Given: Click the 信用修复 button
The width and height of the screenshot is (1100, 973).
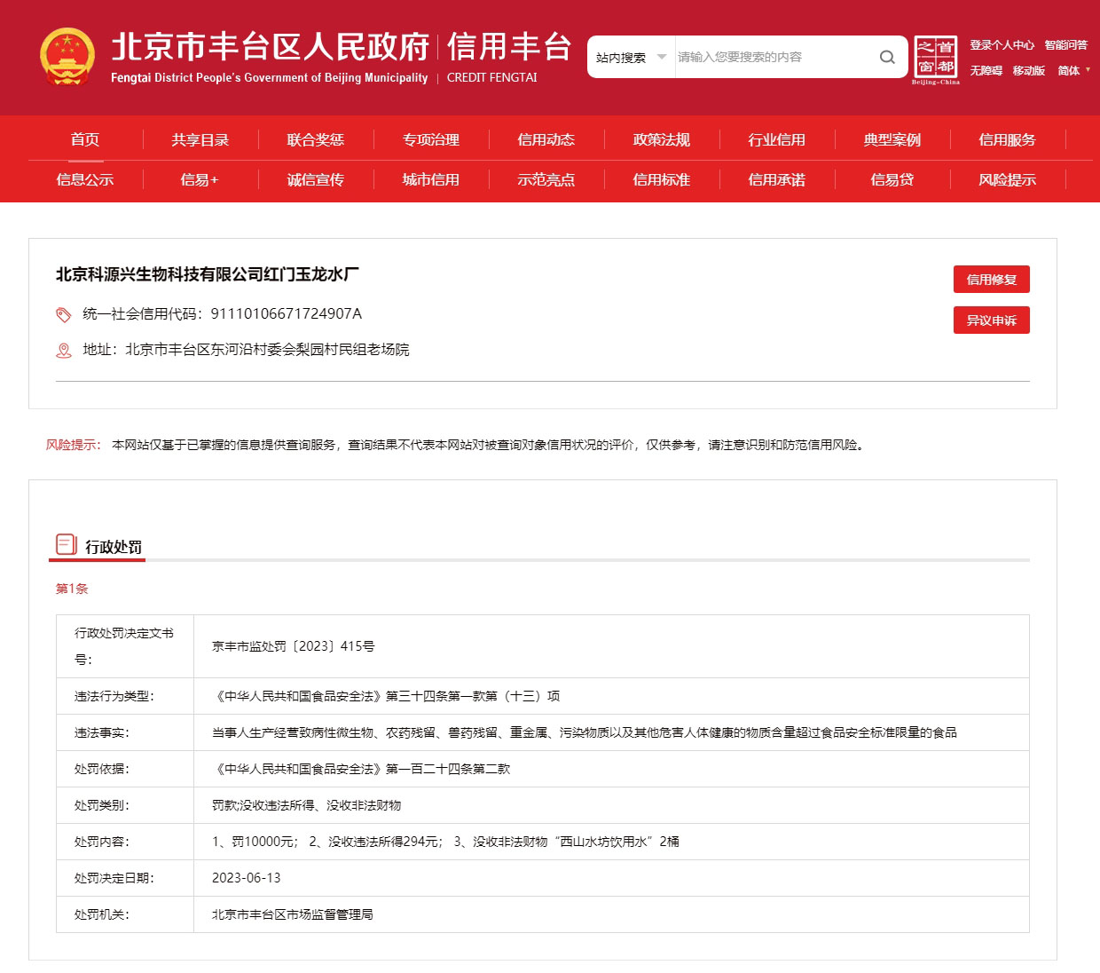Looking at the screenshot, I should [x=992, y=280].
